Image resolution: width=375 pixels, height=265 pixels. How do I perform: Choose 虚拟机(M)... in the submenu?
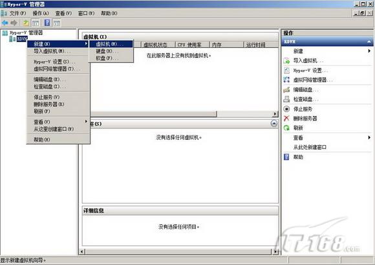[111, 44]
